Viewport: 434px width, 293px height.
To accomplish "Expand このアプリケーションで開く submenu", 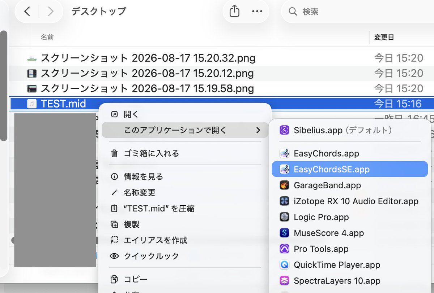I will tap(185, 130).
